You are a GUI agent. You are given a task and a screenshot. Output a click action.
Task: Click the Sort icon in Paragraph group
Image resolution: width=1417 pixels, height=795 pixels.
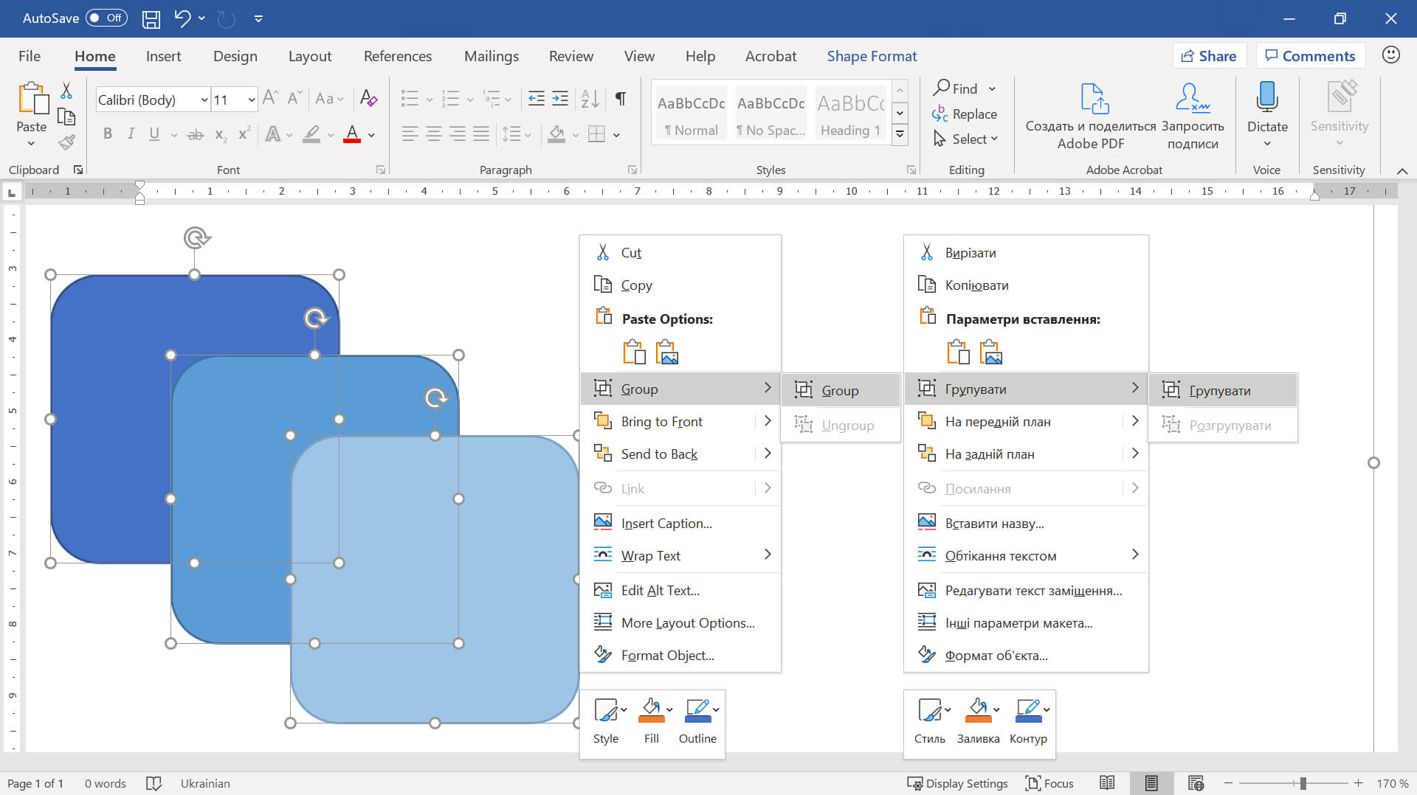(590, 98)
